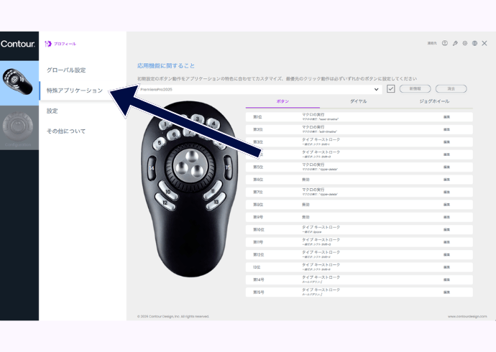Viewport: 496px width, 352px height.
Task: Click button 14 on the device image
Action: click(152, 168)
